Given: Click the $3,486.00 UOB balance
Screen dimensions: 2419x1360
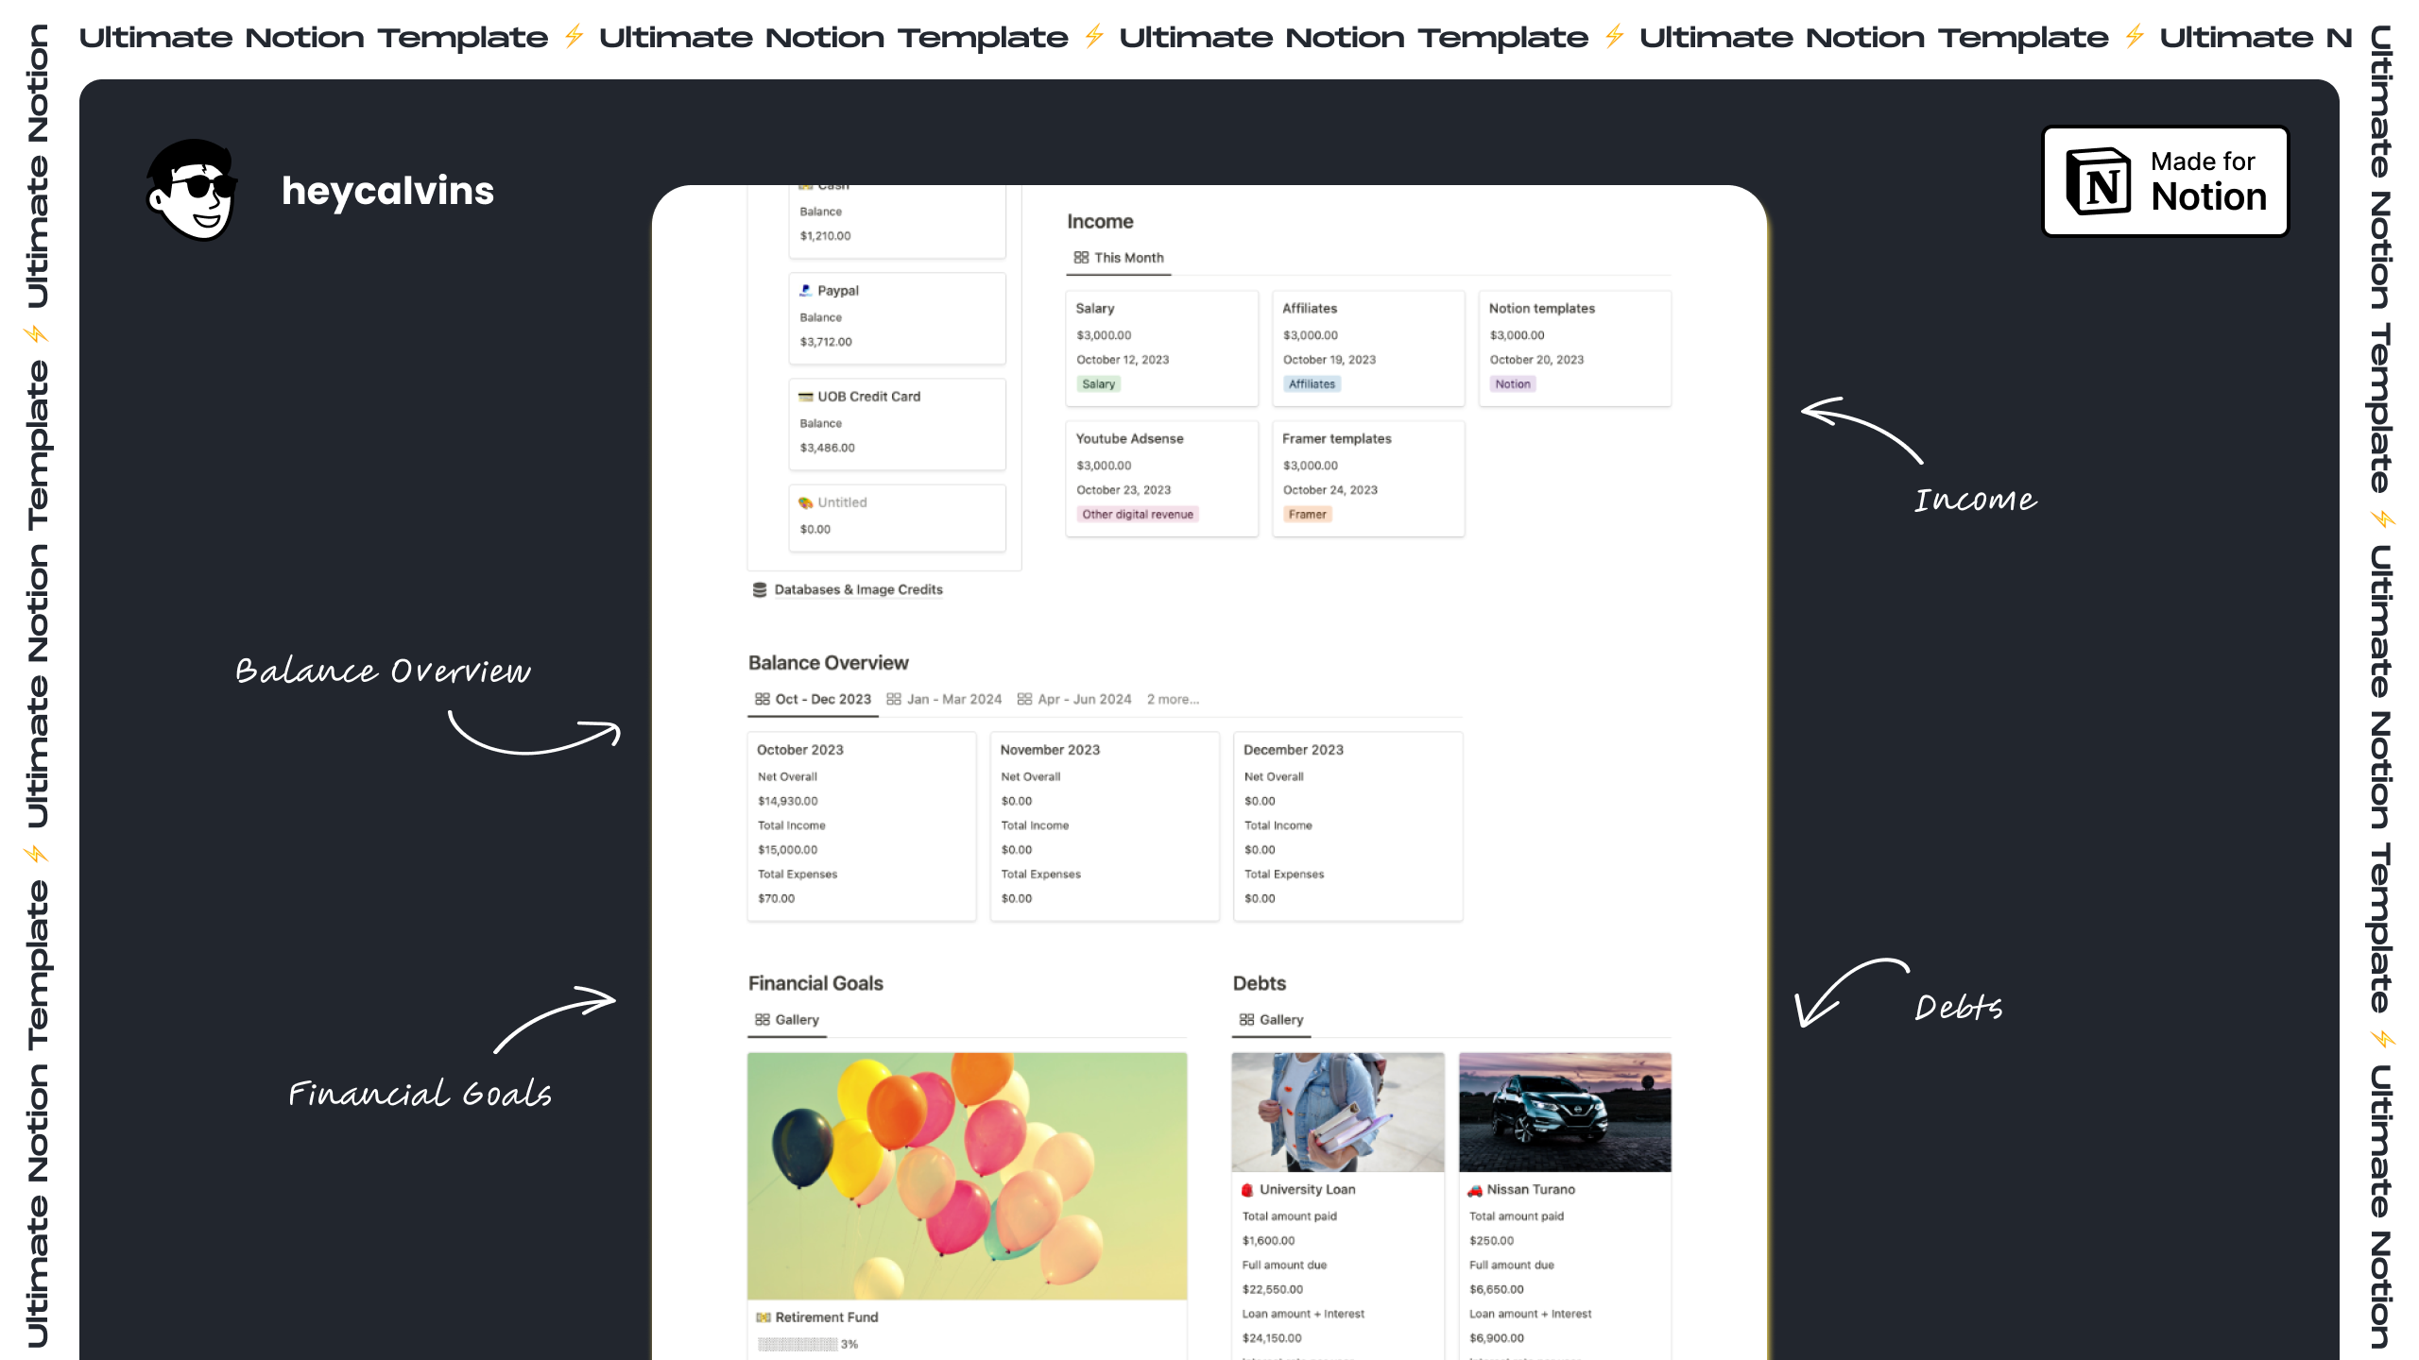Looking at the screenshot, I should point(827,448).
